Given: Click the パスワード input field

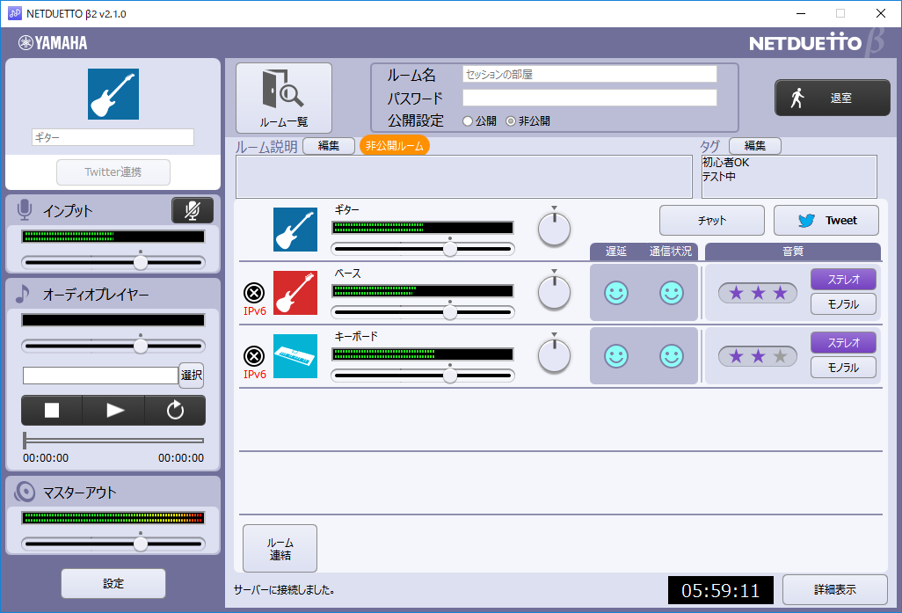Looking at the screenshot, I should click(x=590, y=98).
